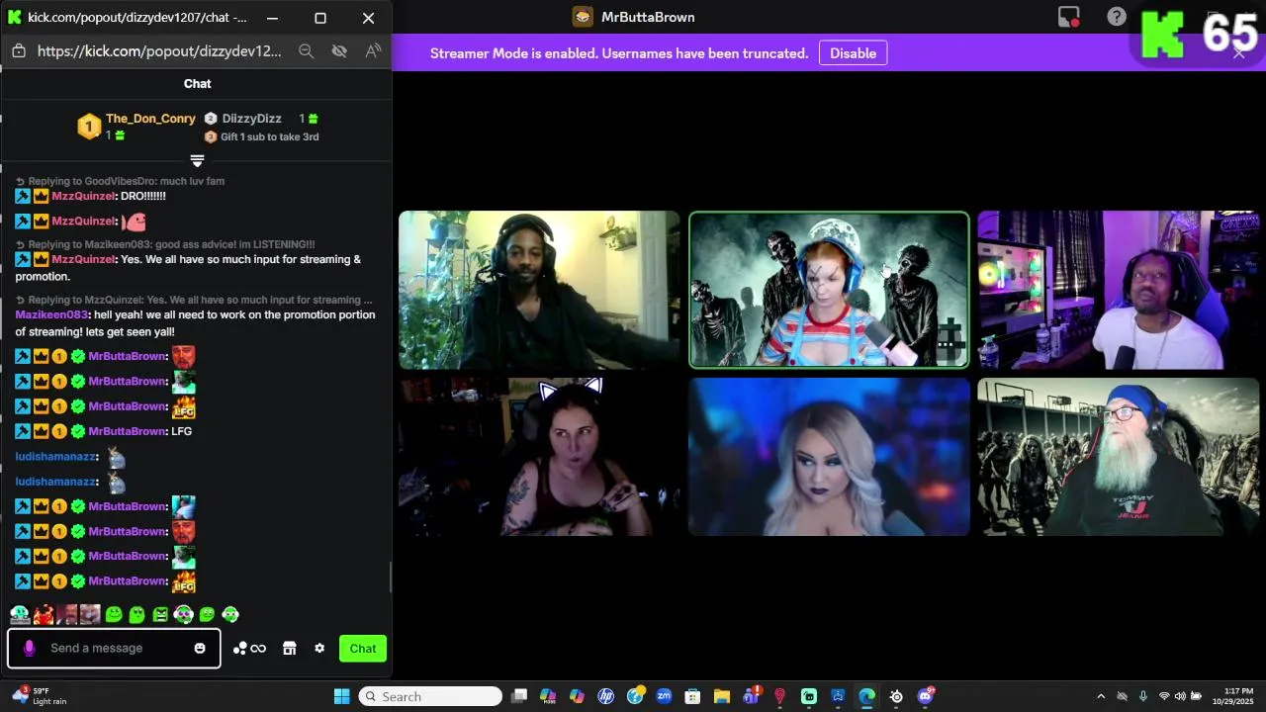Select the cat-ear headphones webcam tile
The width and height of the screenshot is (1266, 712).
click(x=539, y=457)
